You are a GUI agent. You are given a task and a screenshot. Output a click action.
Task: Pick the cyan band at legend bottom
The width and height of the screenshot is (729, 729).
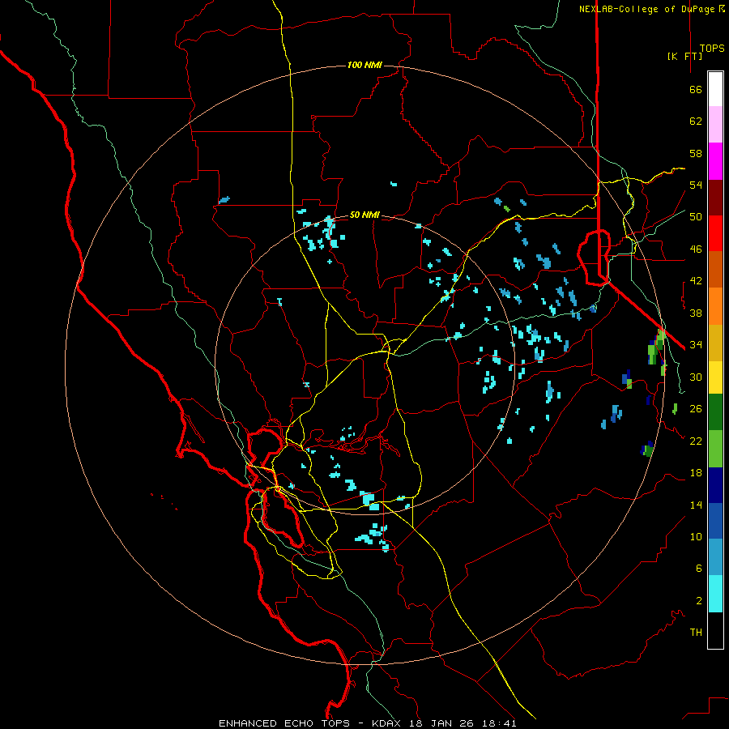(715, 594)
